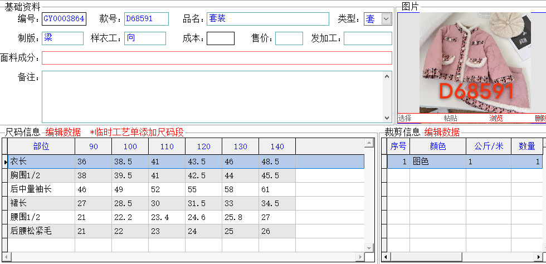Click cell 31.5 in 裙长 row

[204, 203]
